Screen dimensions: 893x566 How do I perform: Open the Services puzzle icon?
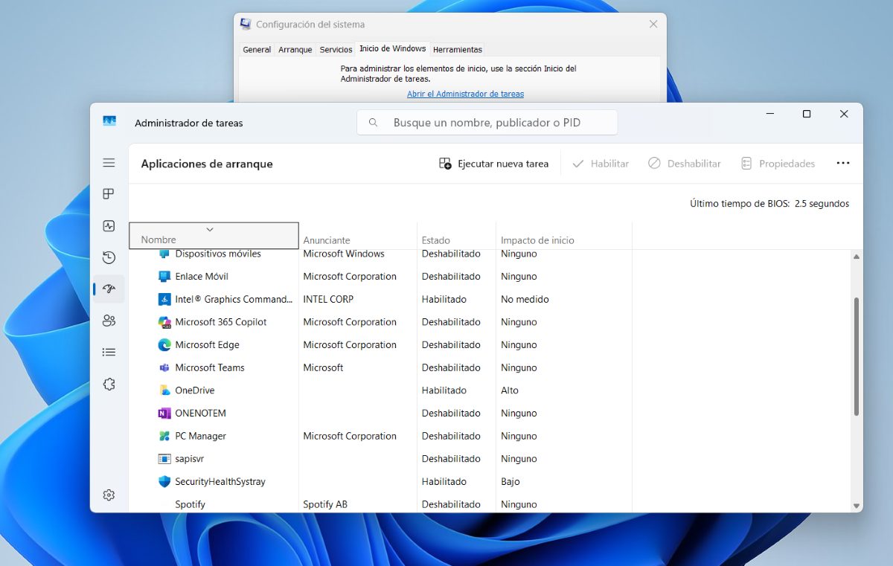(x=109, y=385)
